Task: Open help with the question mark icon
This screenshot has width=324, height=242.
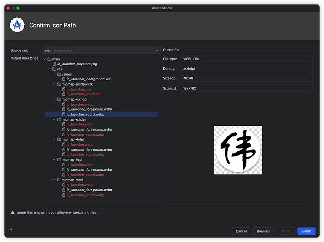Action: [11, 231]
